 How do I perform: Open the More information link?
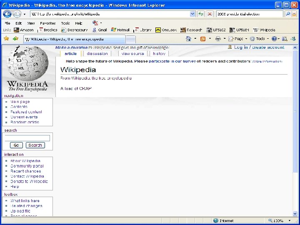267,61
